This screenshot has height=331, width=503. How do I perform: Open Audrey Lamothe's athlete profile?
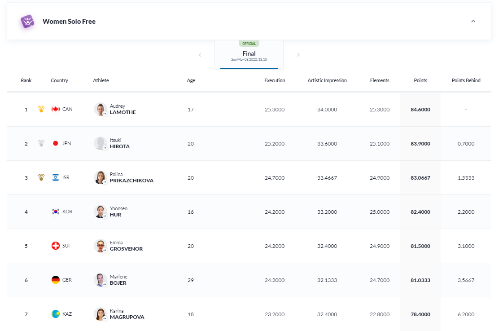pyautogui.click(x=122, y=110)
